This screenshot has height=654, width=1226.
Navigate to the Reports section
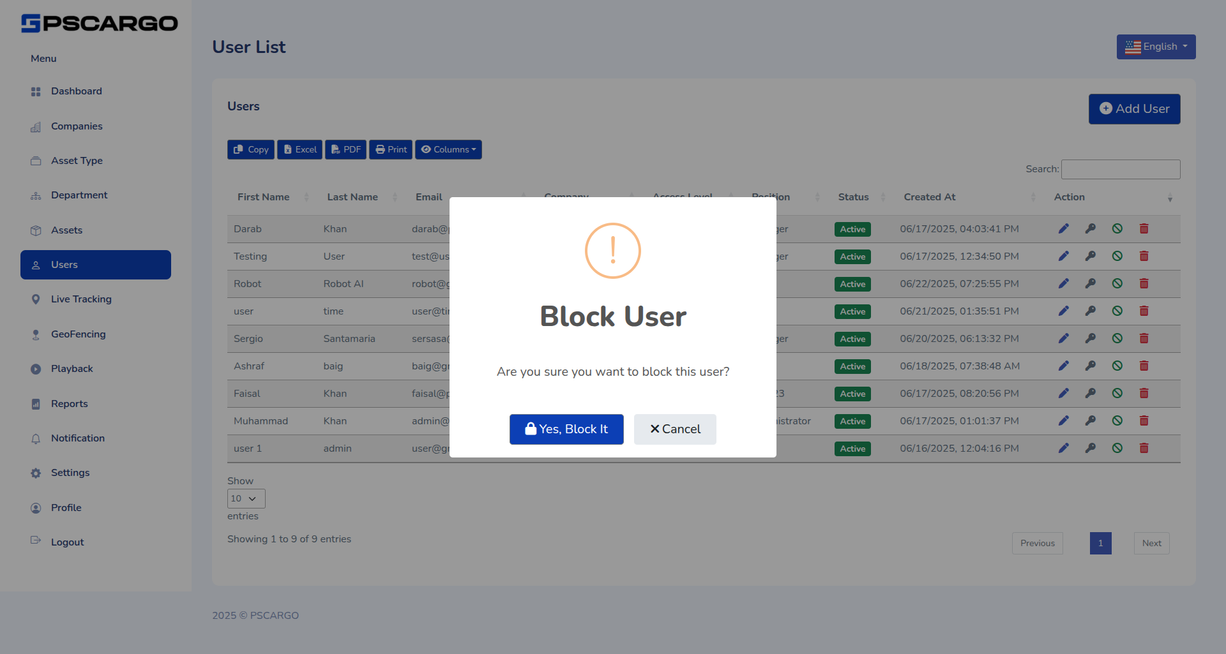click(69, 403)
